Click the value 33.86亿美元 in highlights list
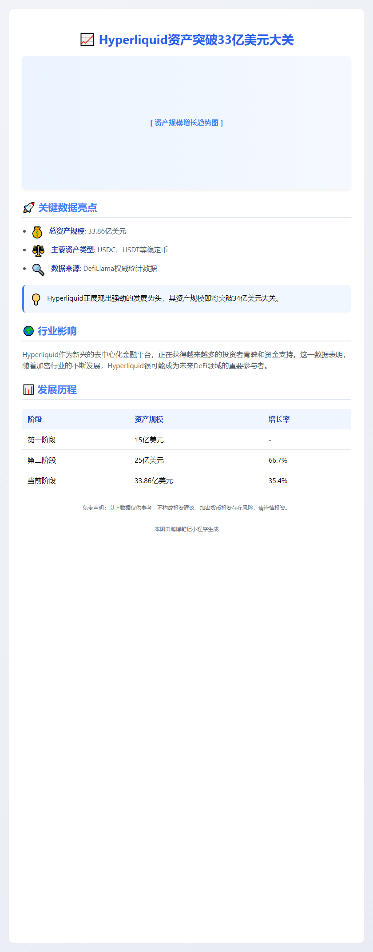This screenshot has height=952, width=373. [107, 231]
